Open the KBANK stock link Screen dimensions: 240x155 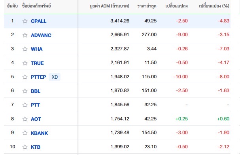[39, 133]
